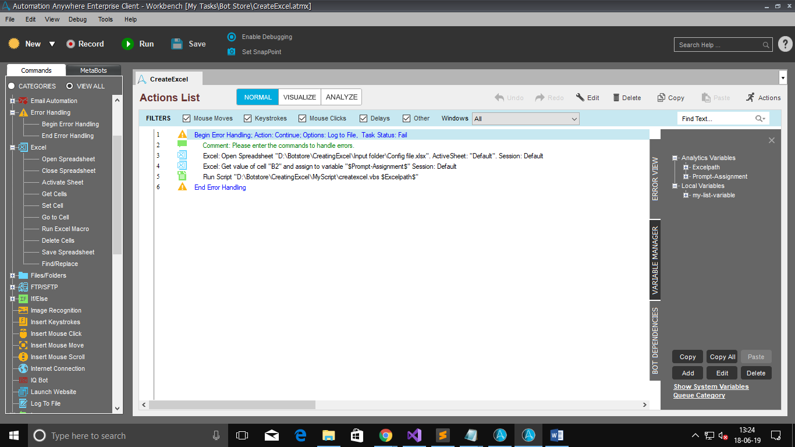795x447 pixels.
Task: Expand the Email Automation category
Action: [13, 101]
